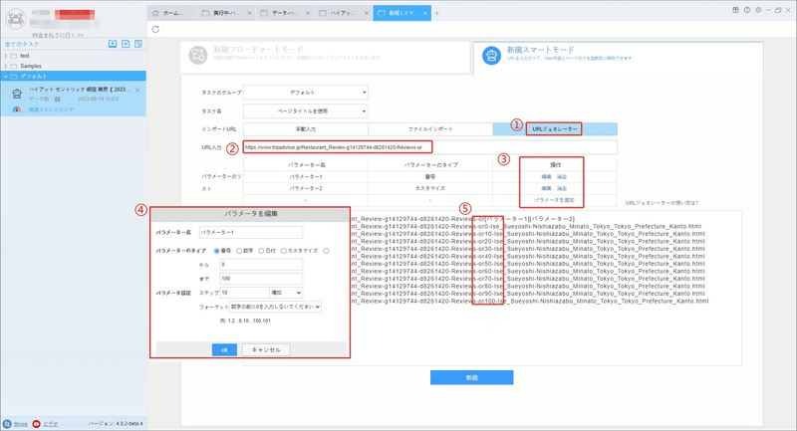Click the smart mode robot icon
797x431 pixels.
(x=491, y=55)
